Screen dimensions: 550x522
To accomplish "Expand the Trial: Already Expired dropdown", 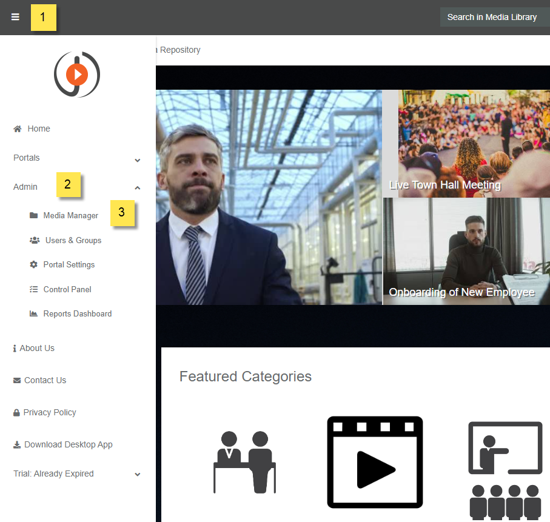I will (138, 475).
